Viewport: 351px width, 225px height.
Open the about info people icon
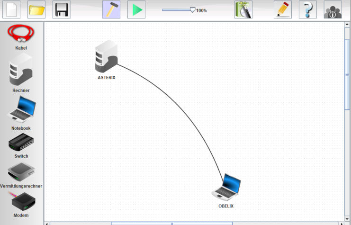click(333, 9)
